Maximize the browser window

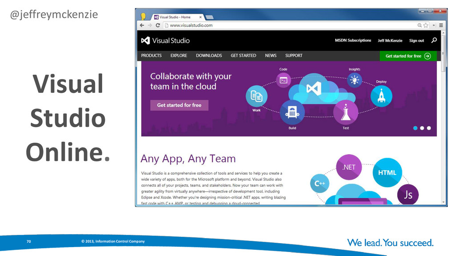pos(430,11)
